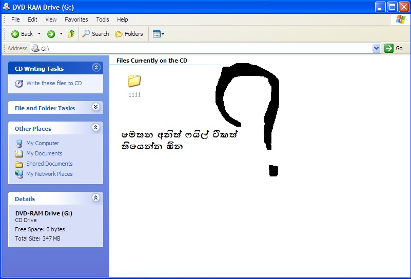
Task: Click the 1111 folder name label
Action: point(134,94)
